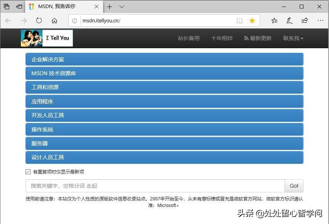Expand the 联系我 dropdown menu
Viewport: 329px width, 224px height.
[293, 38]
